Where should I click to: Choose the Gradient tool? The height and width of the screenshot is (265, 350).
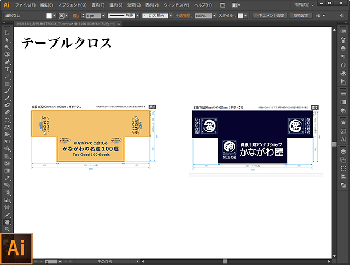(x=7, y=171)
